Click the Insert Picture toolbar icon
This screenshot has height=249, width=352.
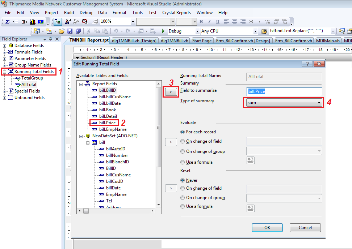pos(41,22)
